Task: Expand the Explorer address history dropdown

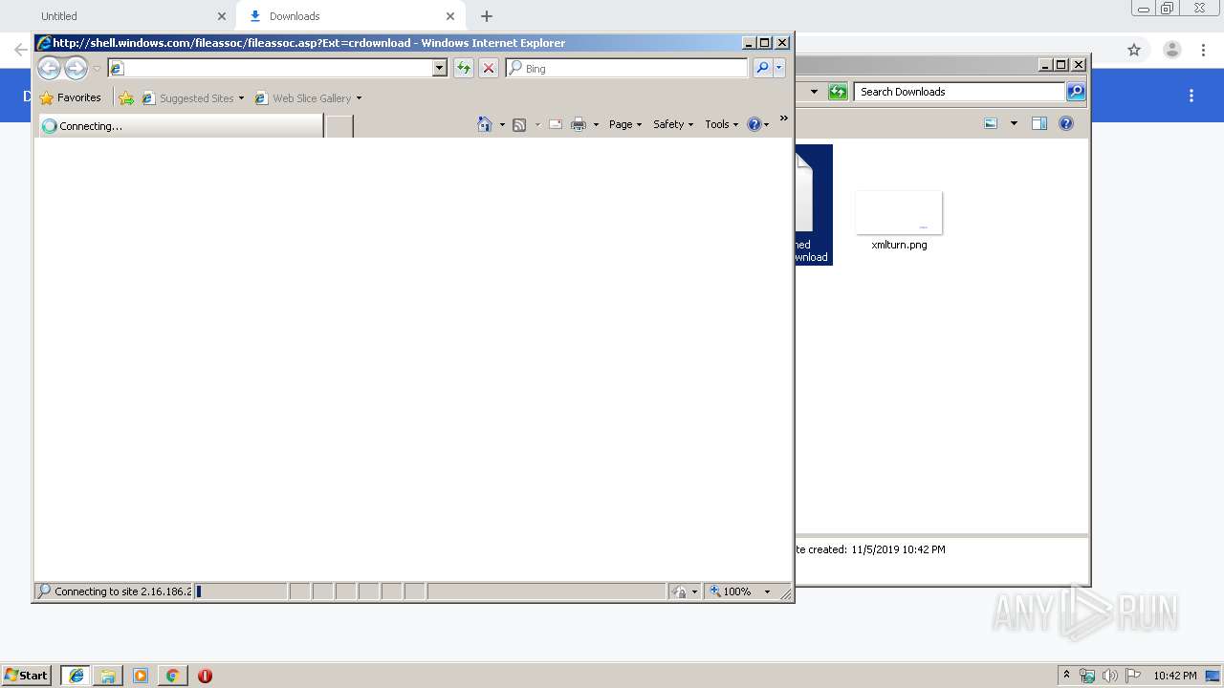Action: tap(814, 92)
